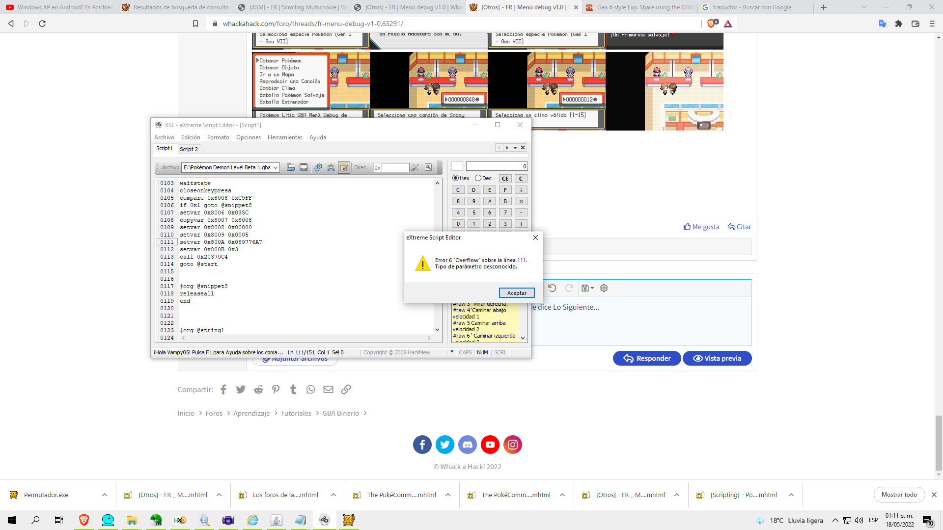The image size is (943, 530).
Task: Click the settings gear in forum reply editor
Action: coord(604,288)
